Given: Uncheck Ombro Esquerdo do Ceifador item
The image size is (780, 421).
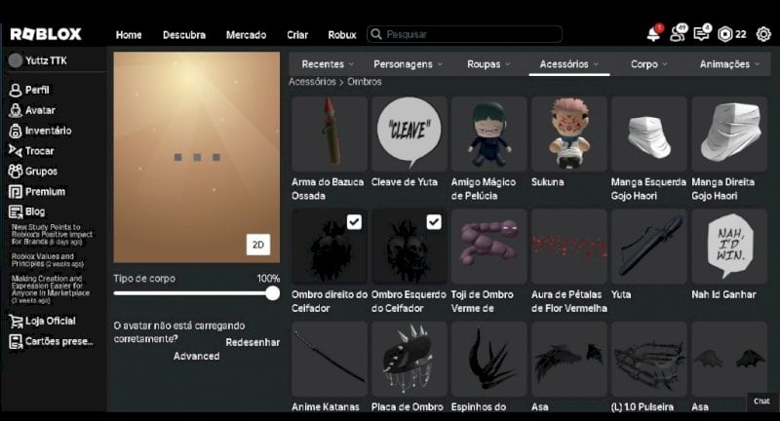Looking at the screenshot, I should [434, 221].
